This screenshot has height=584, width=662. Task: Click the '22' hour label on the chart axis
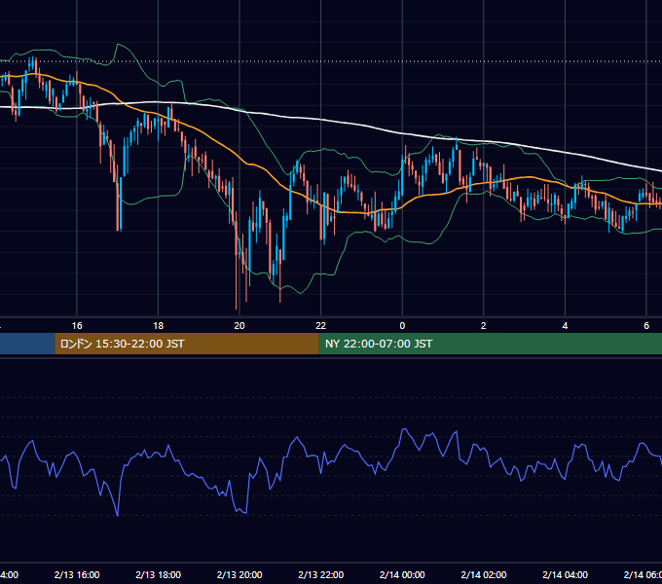(x=321, y=326)
